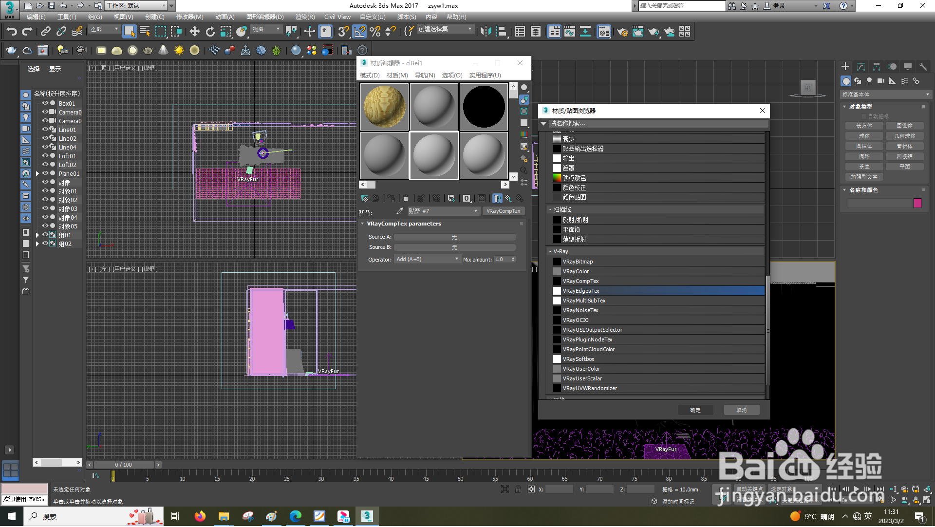Open File Explorer from the taskbar
The height and width of the screenshot is (527, 935).
[224, 516]
